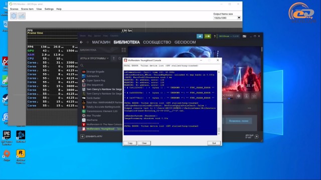Switch to БИБЛИОТЕКА tab in Steam
This screenshot has height=180, width=321.
pos(126,42)
